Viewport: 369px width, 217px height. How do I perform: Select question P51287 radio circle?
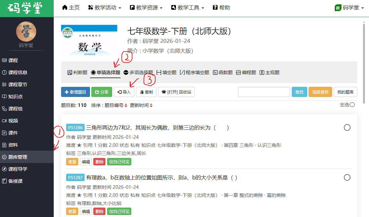coord(347,177)
